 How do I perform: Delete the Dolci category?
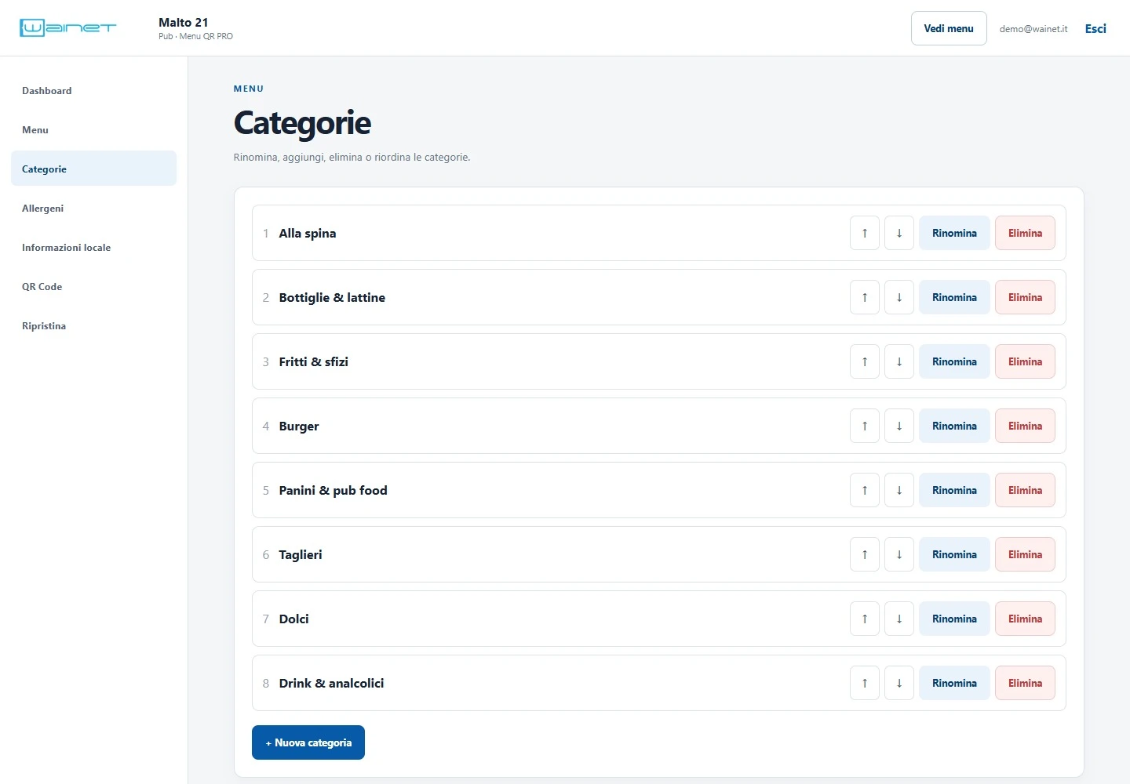pos(1025,619)
